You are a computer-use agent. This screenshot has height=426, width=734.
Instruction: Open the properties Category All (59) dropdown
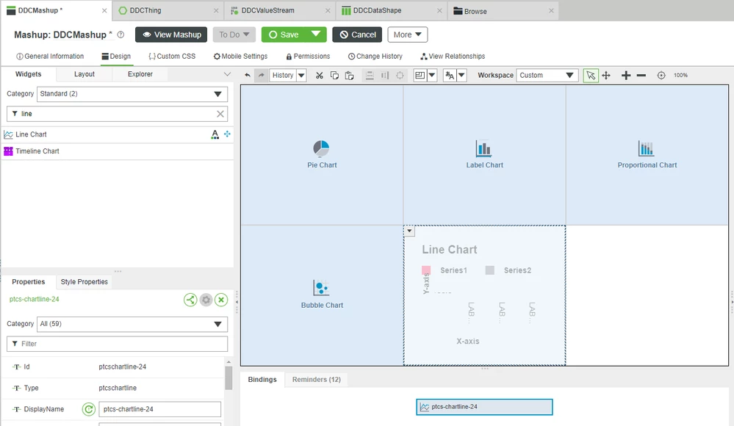[x=132, y=324]
